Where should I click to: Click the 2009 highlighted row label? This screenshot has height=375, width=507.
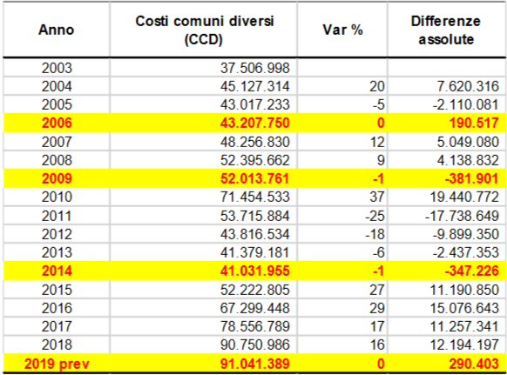click(57, 178)
